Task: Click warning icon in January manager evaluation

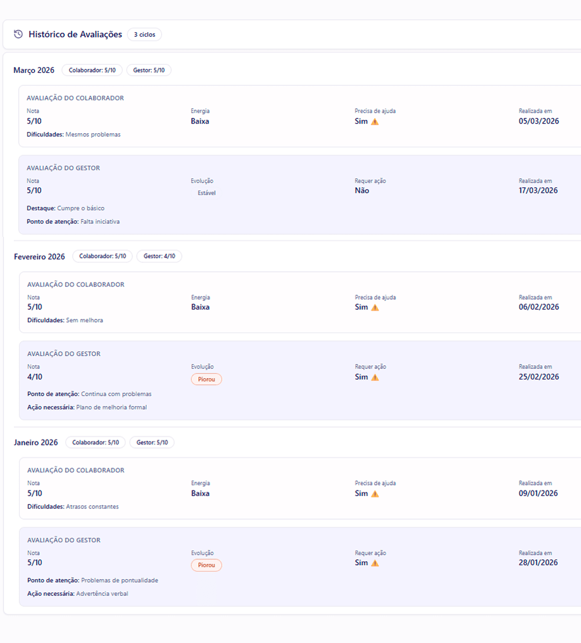Action: tap(375, 563)
